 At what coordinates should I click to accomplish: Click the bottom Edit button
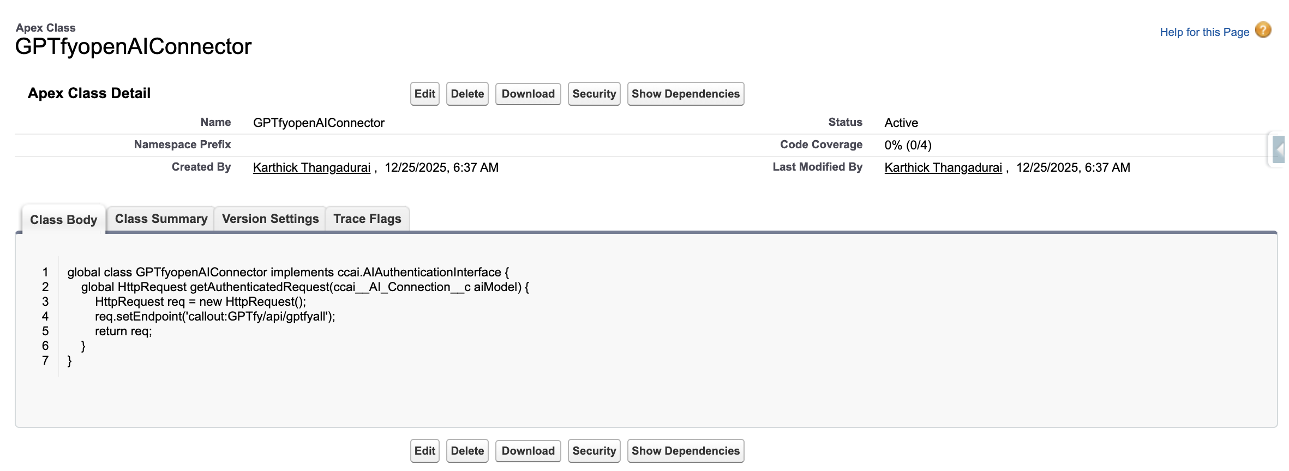coord(424,451)
